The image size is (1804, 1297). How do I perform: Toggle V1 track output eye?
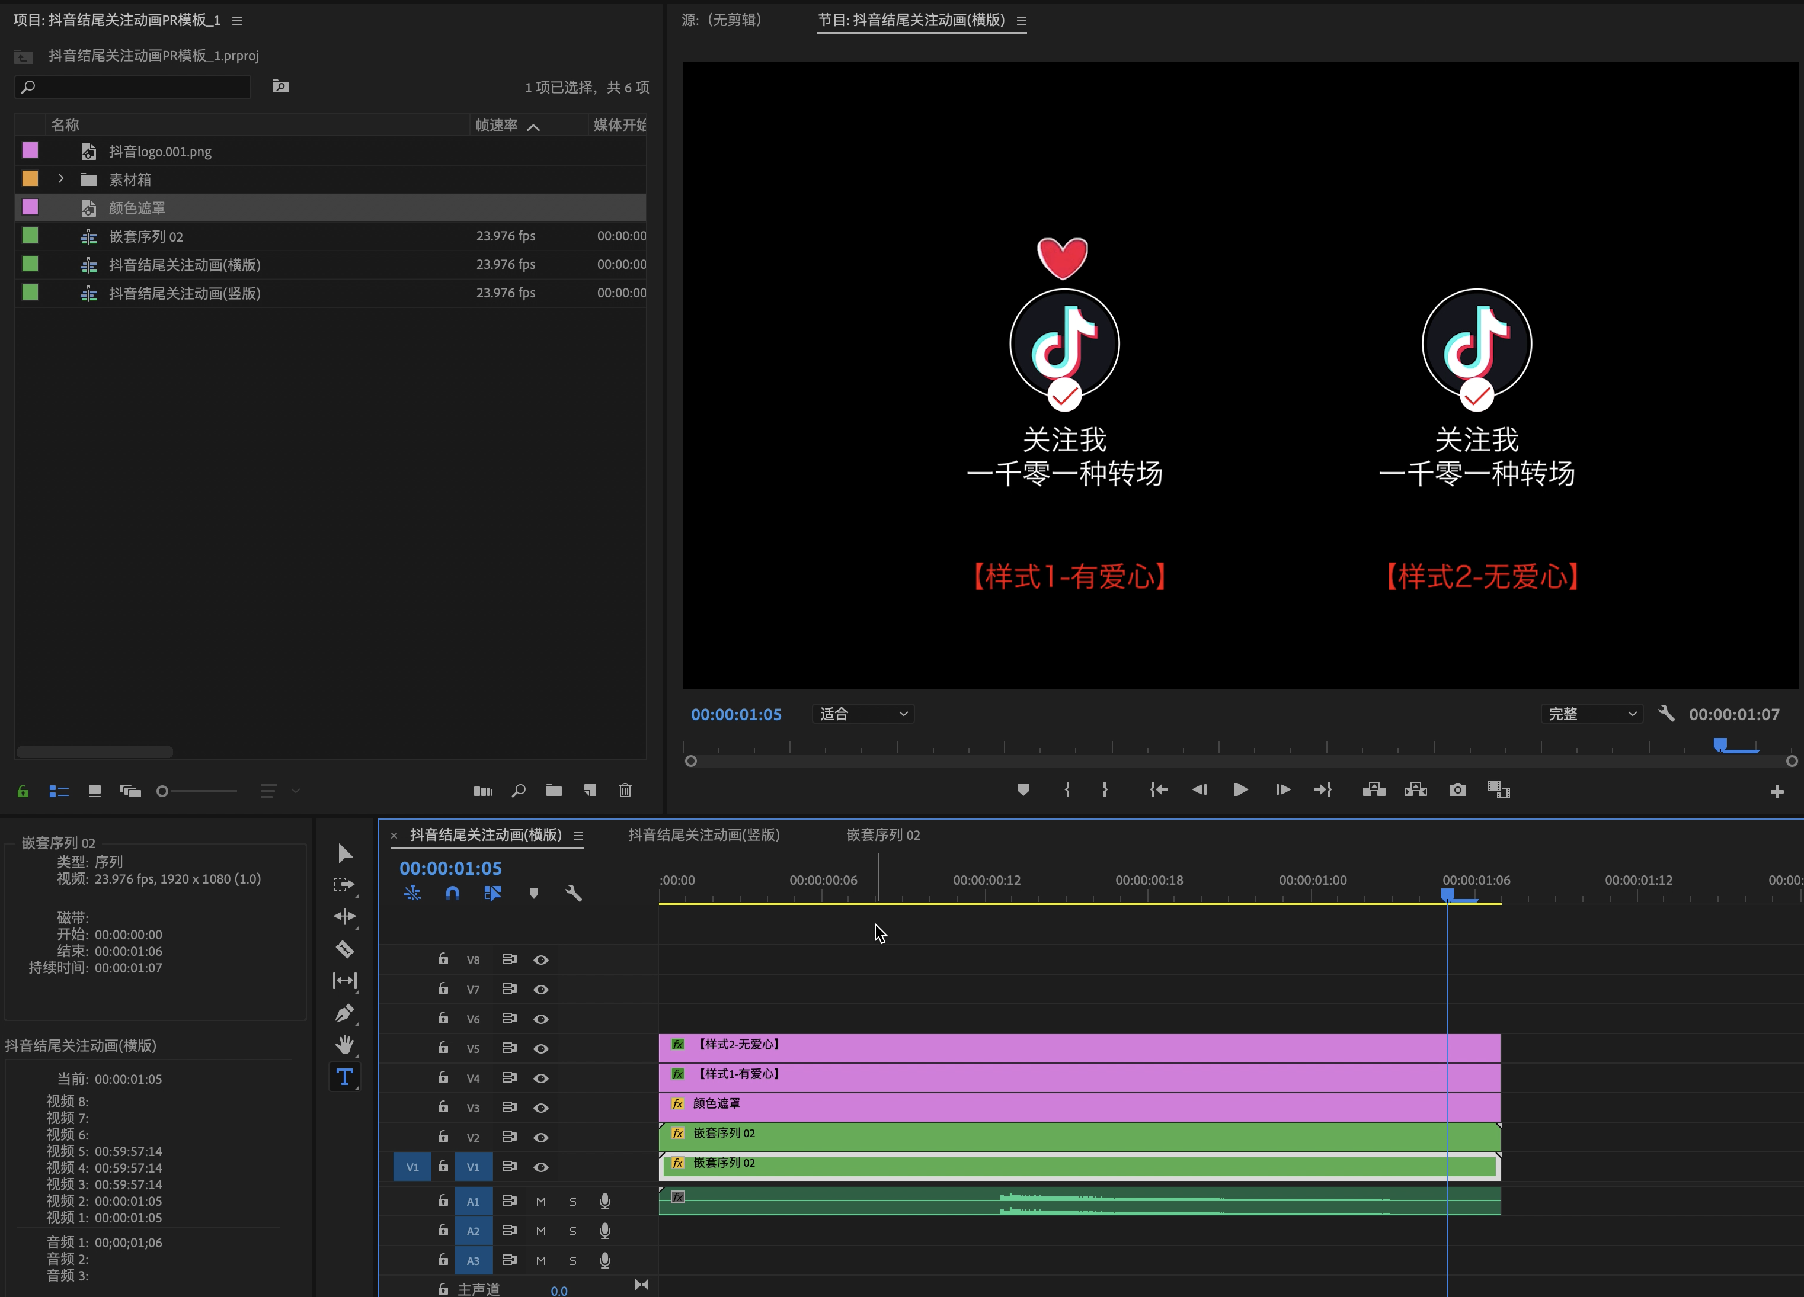(x=541, y=1167)
